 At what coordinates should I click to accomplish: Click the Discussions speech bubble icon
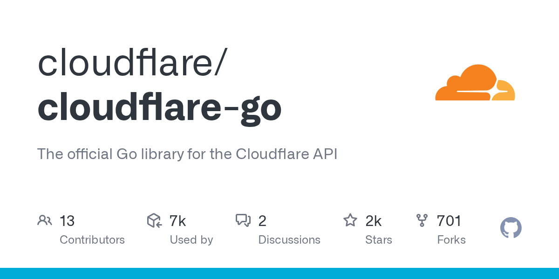coord(243,220)
